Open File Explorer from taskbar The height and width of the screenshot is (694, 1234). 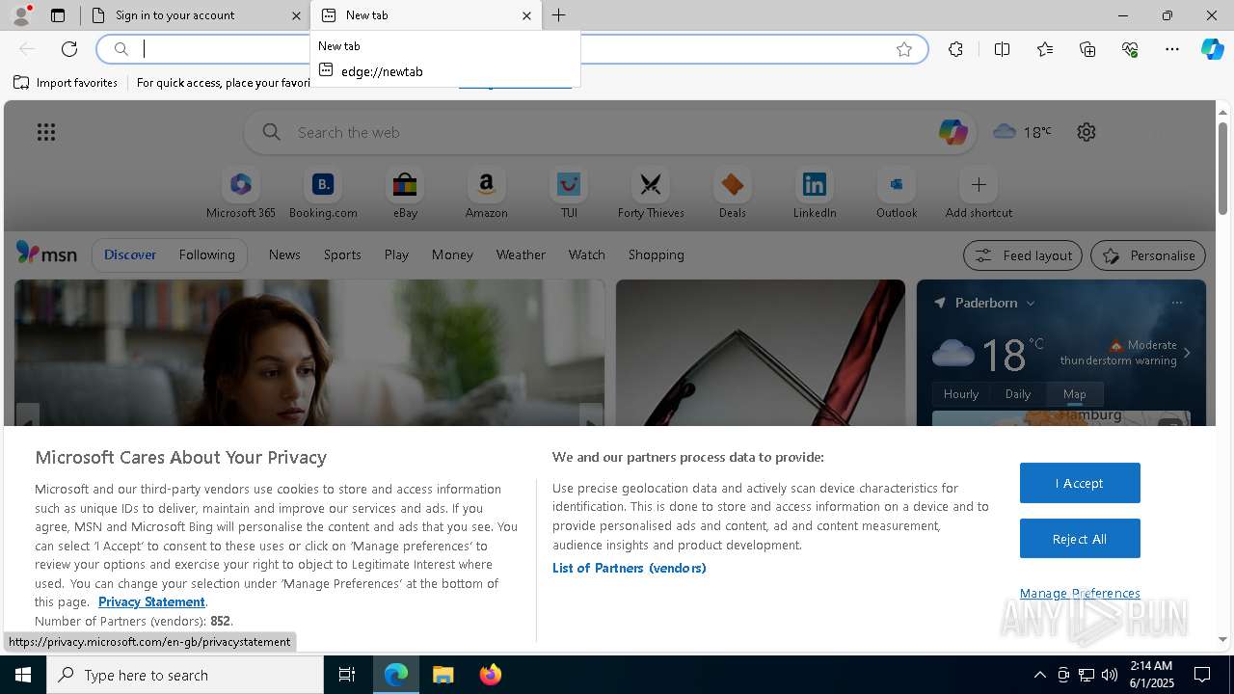click(443, 675)
